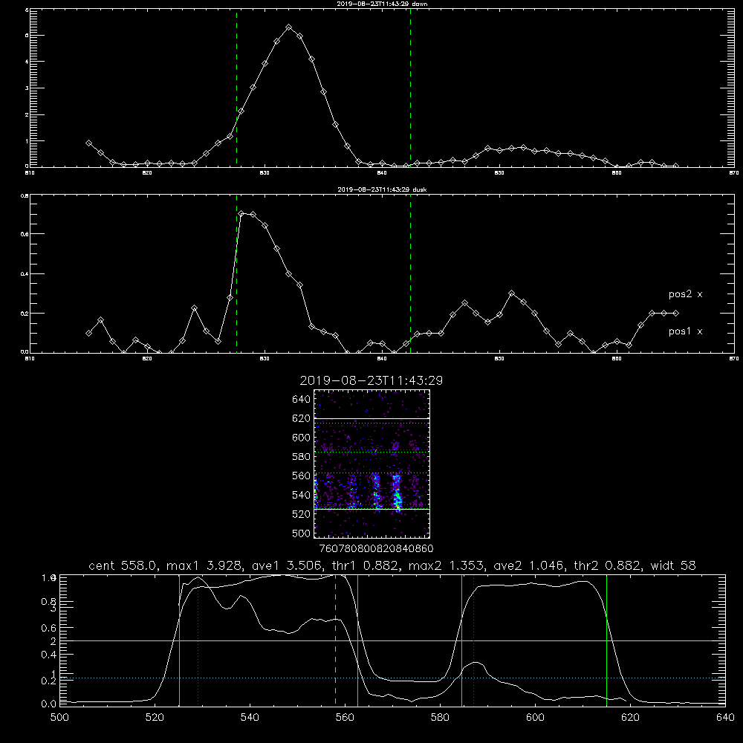This screenshot has height=743, width=743.
Task: Select 'max2 1.353' in the stats line
Action: 447,565
